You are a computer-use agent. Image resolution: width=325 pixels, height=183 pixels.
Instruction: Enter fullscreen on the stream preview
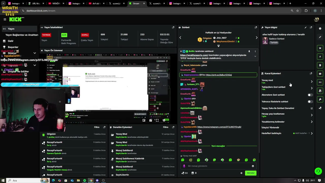click(x=157, y=120)
